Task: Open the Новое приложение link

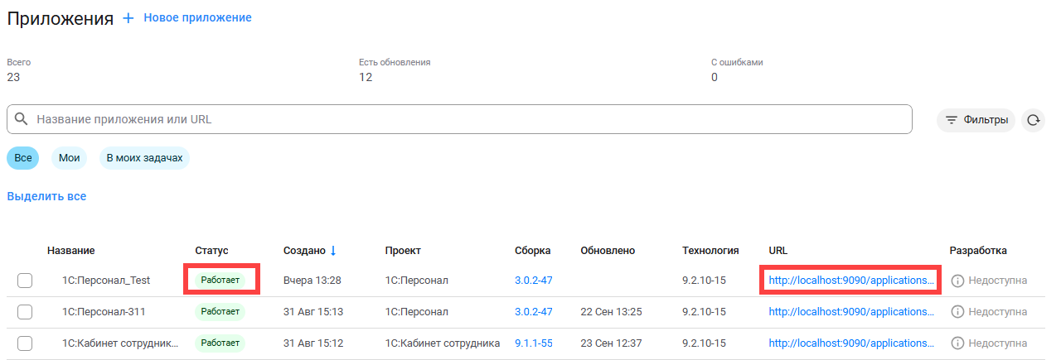Action: 197,17
